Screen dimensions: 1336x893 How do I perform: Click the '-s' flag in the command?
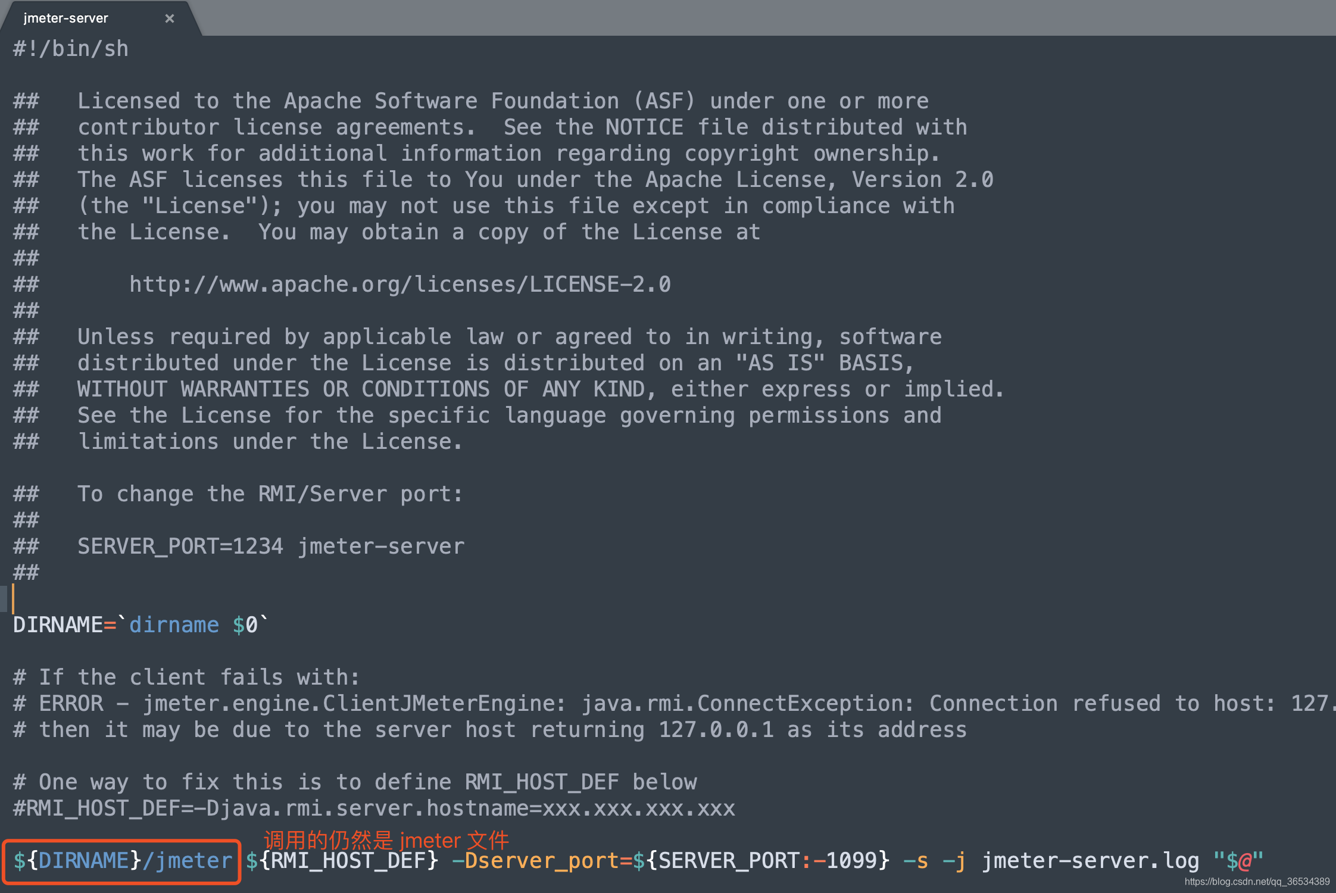click(x=916, y=861)
